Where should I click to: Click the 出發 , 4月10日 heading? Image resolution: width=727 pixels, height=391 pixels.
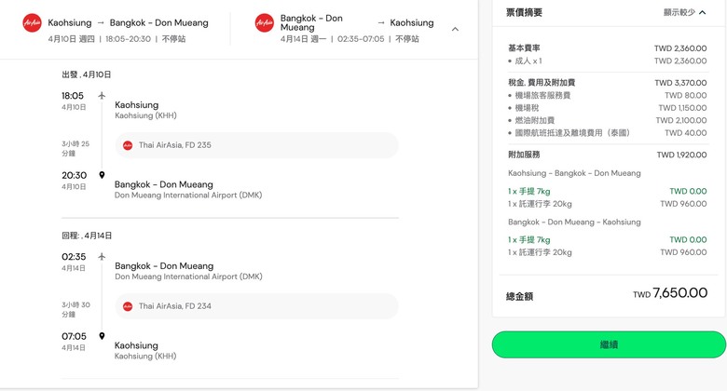[x=87, y=74]
